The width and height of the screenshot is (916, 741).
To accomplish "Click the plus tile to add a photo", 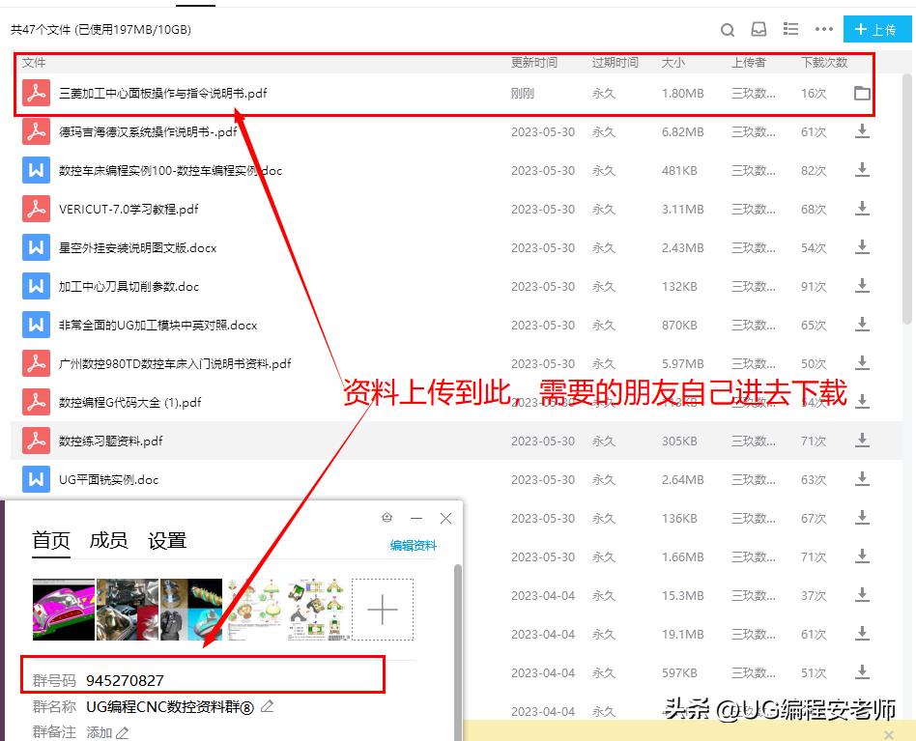I will 383,610.
